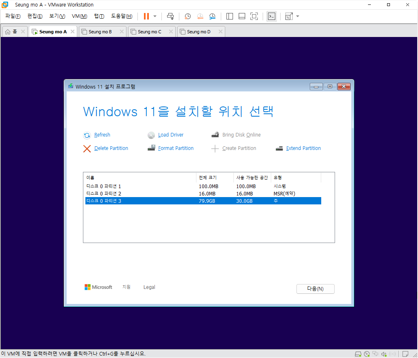Select row 디스크 0 파티션 3
The image size is (418, 358).
click(203, 201)
